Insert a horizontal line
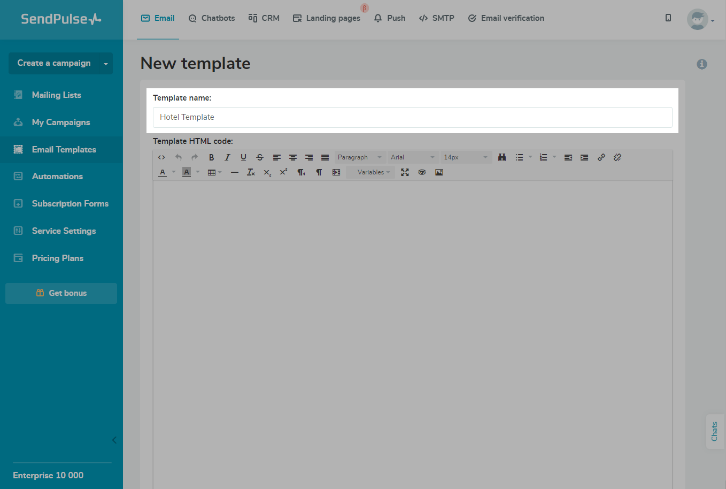This screenshot has height=489, width=726. point(234,172)
